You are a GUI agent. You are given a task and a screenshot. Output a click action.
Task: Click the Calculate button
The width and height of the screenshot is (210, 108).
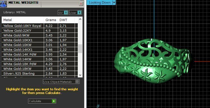[42, 101]
